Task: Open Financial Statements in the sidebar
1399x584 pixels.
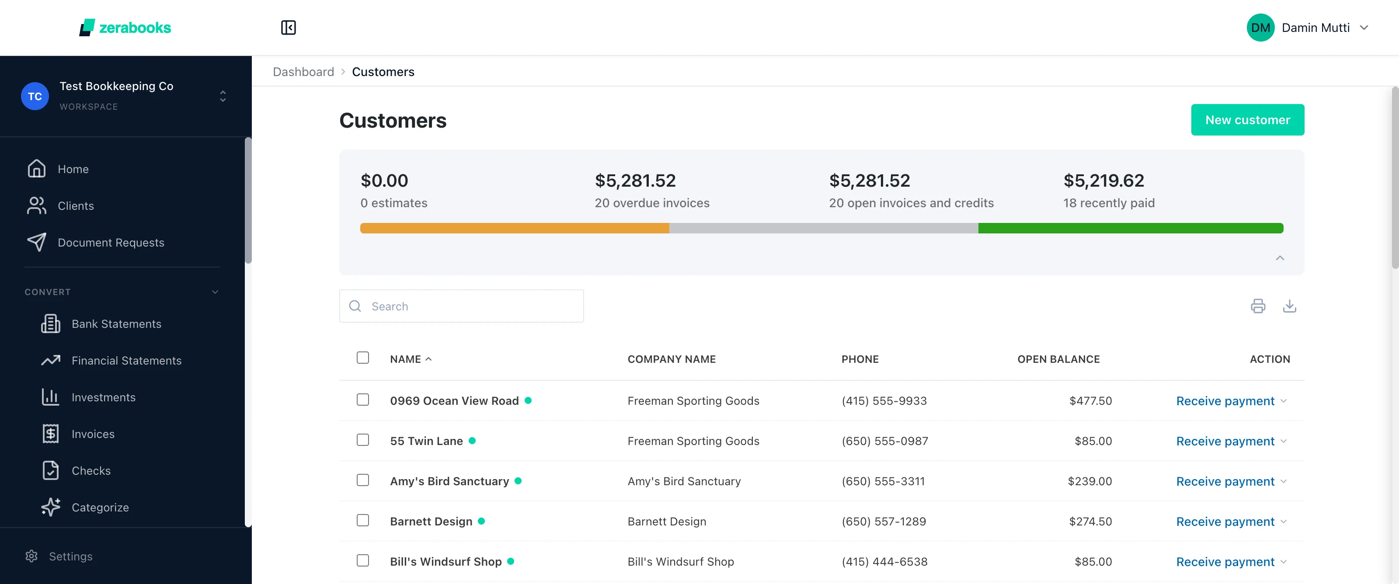Action: pos(126,361)
